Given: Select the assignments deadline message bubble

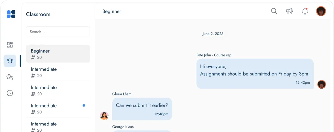Looking at the screenshot, I should (x=255, y=74).
